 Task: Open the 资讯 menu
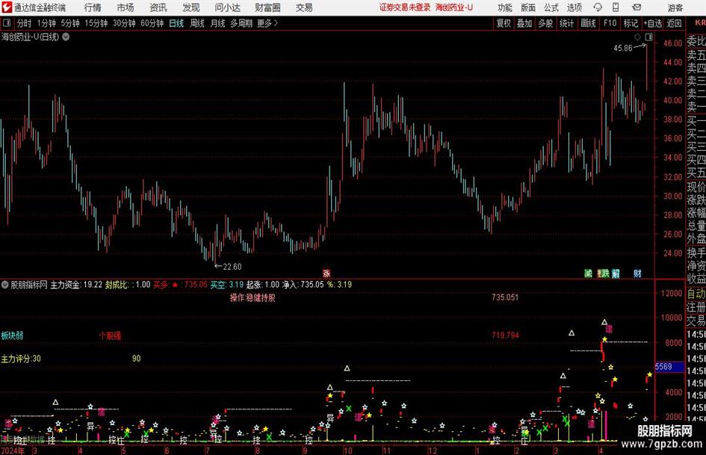click(158, 7)
